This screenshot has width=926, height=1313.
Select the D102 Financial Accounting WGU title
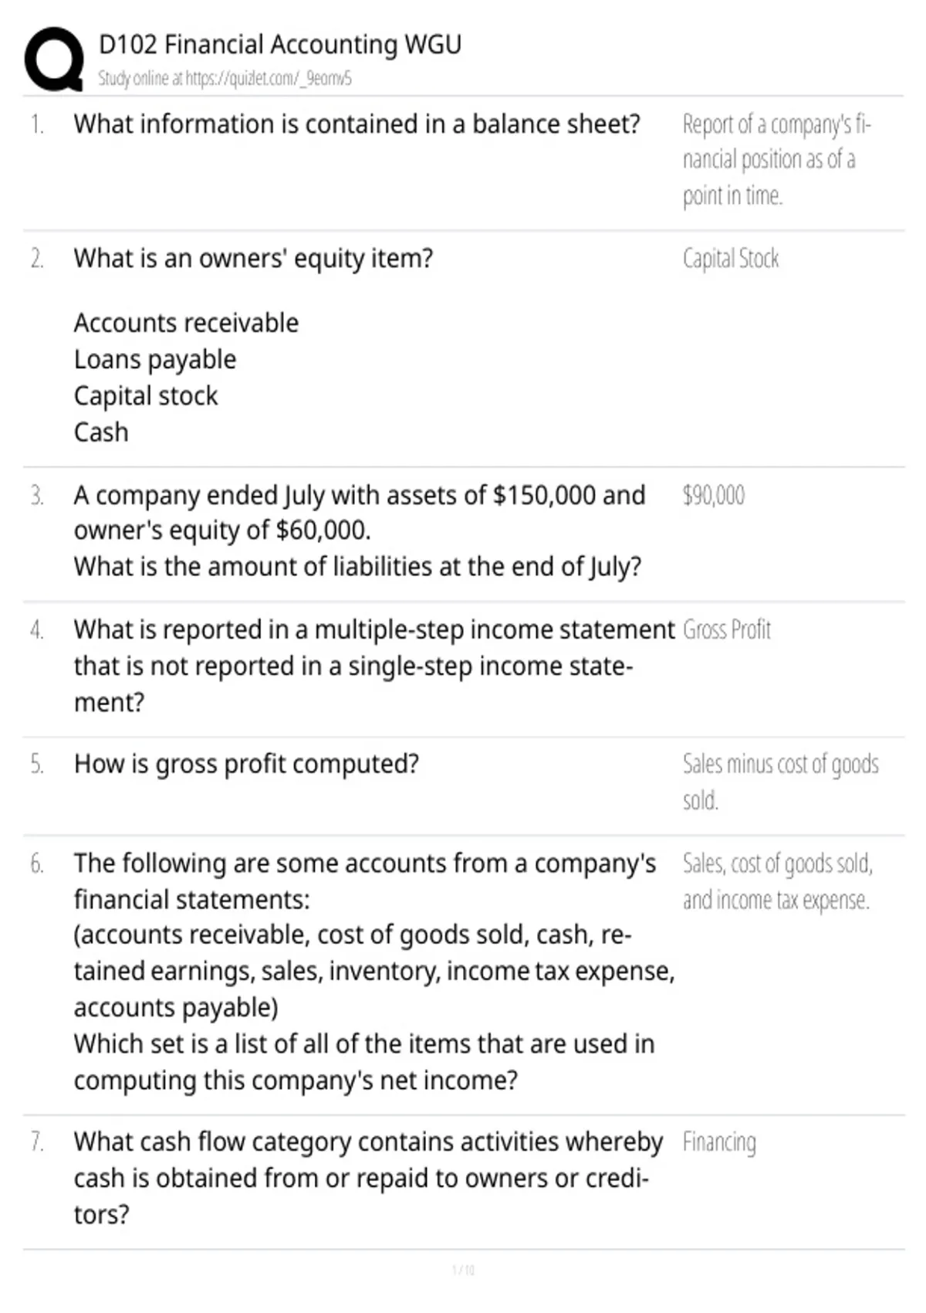click(280, 44)
